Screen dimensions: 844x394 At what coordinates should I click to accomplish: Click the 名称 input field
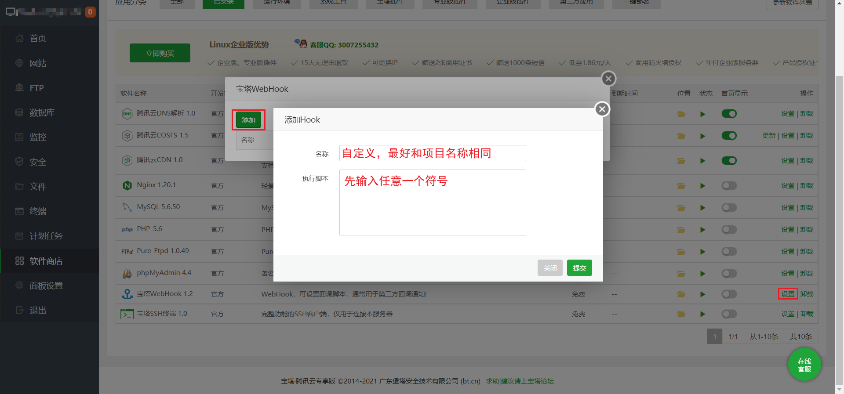pyautogui.click(x=433, y=153)
